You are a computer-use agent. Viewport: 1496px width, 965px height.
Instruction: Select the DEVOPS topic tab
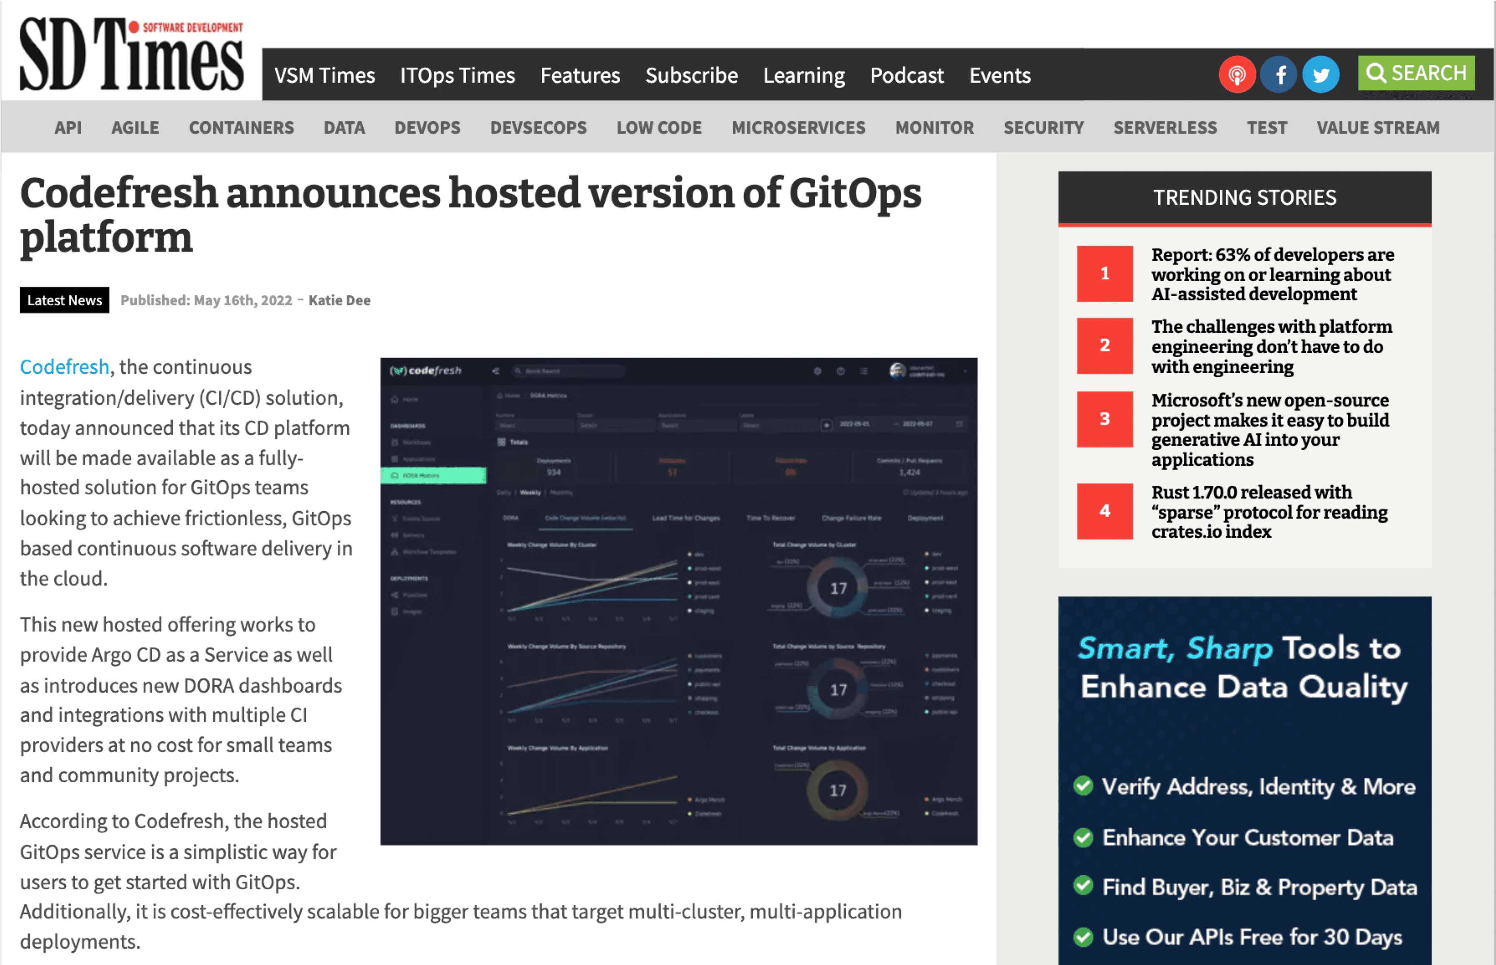427,128
